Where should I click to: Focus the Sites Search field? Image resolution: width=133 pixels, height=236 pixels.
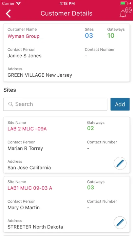55,104
